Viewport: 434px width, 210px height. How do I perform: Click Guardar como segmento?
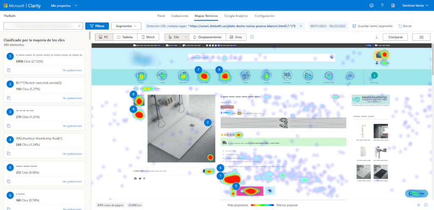coord(373,26)
